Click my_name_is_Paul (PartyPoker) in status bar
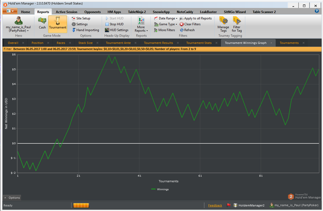The height and width of the screenshot is (211, 323). [x=294, y=205]
